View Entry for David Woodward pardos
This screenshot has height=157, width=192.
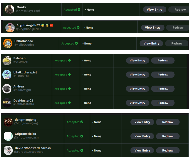pos(142,150)
